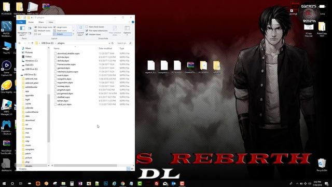Open Windows Start menu
Viewport: 332px width, 187px height.
coord(4,183)
